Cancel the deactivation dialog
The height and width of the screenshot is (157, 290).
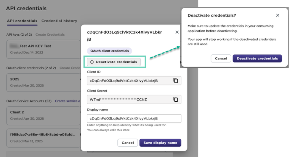(221, 58)
